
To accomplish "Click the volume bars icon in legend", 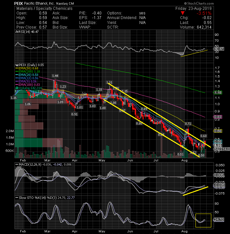I will pos(17,88).
